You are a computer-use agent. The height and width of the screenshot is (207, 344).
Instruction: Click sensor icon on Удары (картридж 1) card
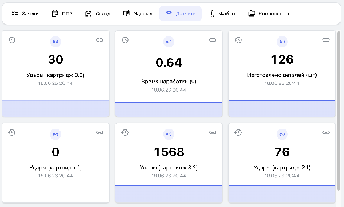tap(55, 134)
